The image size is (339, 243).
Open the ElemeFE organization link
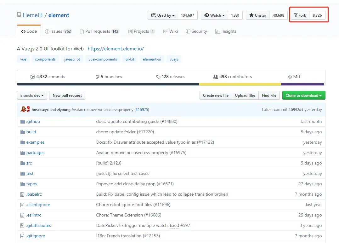33,15
